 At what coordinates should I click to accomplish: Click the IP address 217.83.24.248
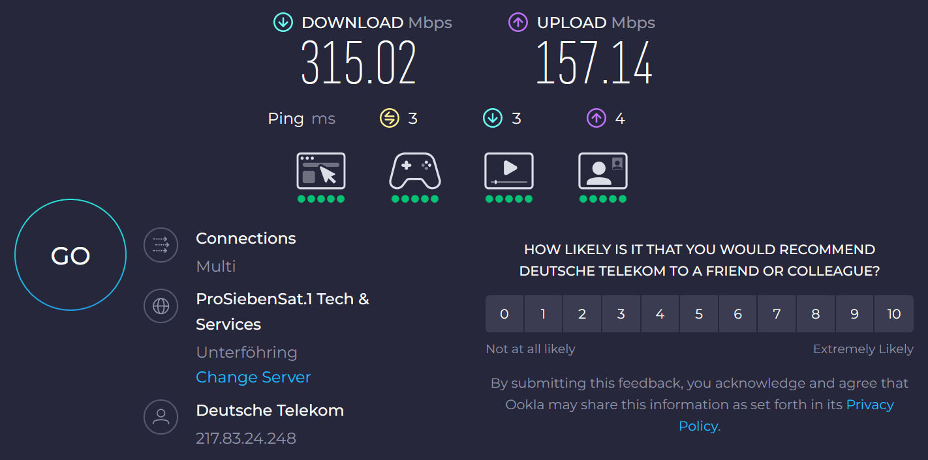246,438
